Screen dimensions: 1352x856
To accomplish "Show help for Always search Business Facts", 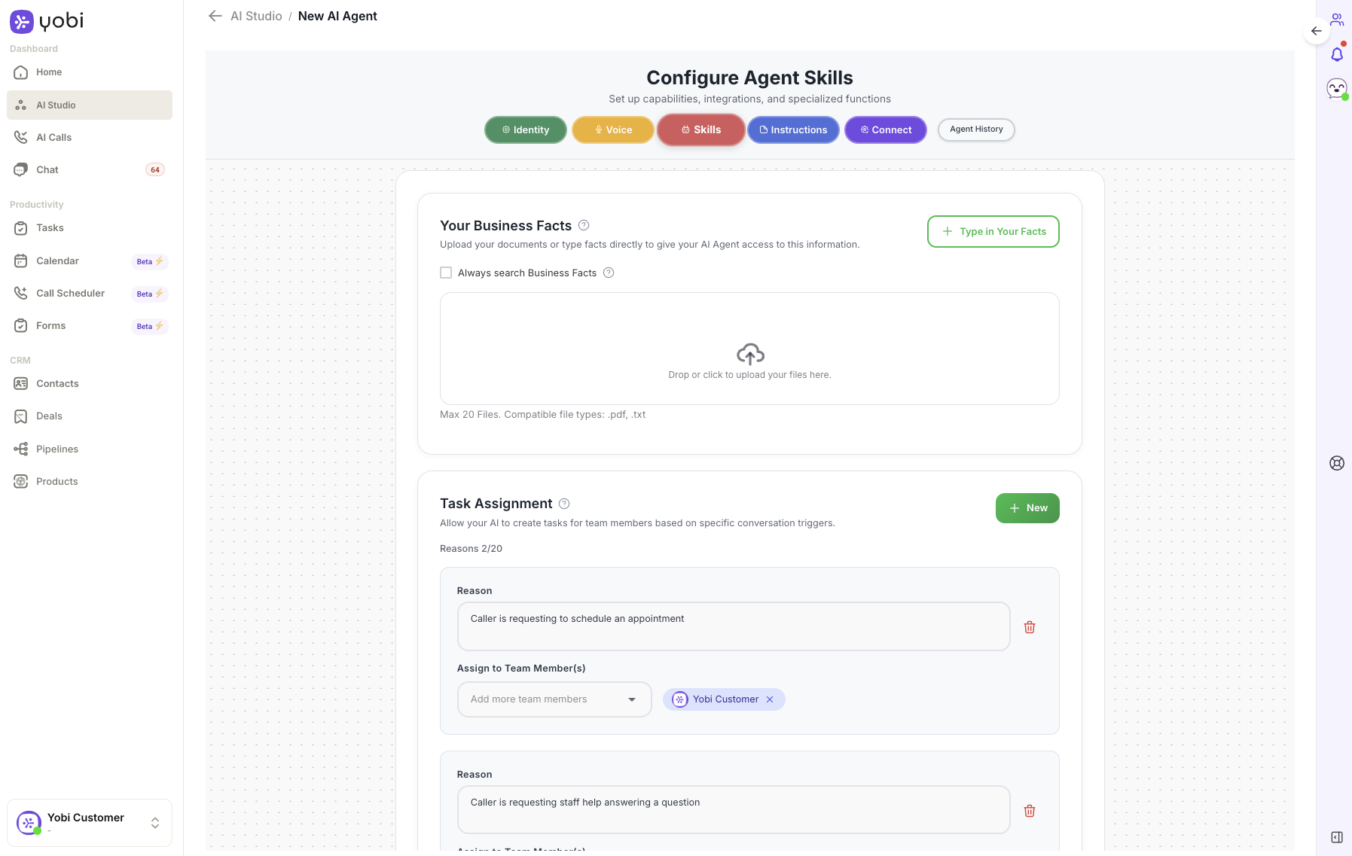I will [609, 273].
